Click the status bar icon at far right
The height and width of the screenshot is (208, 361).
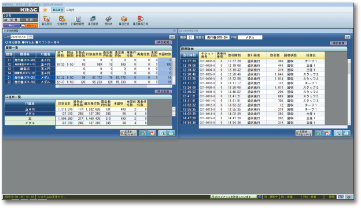click(349, 196)
